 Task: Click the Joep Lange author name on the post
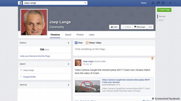(x=88, y=62)
